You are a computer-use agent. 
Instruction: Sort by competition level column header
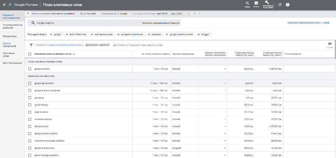183,54
